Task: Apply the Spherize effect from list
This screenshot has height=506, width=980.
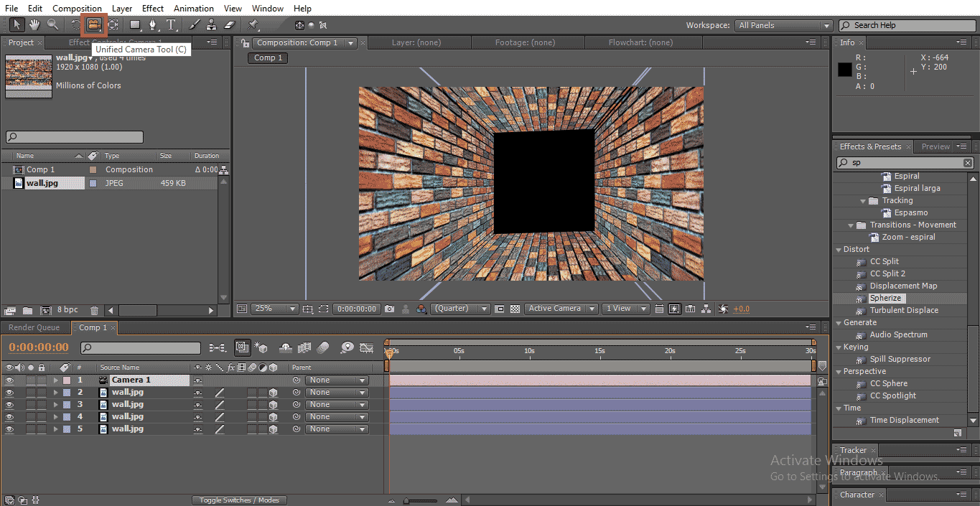Action: coord(886,298)
